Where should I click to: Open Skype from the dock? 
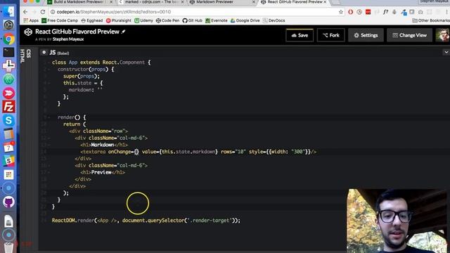[x=8, y=120]
